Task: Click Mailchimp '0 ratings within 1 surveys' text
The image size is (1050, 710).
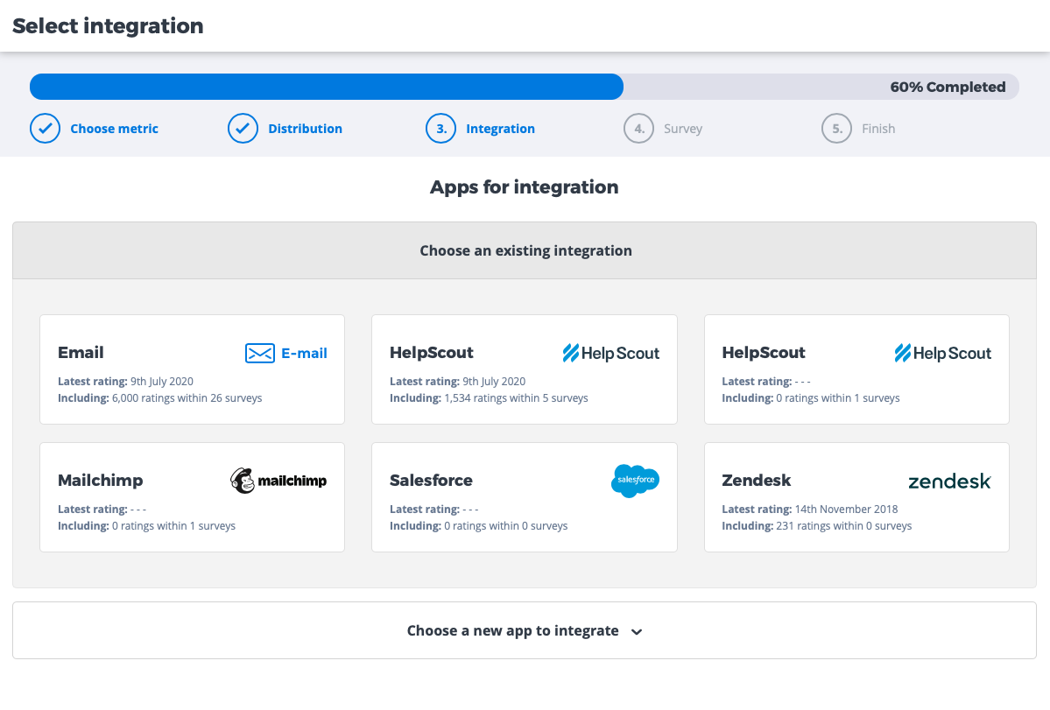Action: point(173,526)
